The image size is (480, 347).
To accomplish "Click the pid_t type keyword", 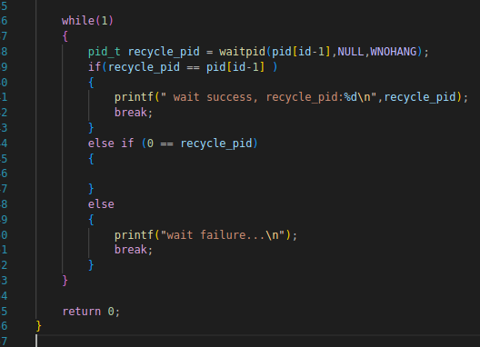I will pyautogui.click(x=104, y=52).
